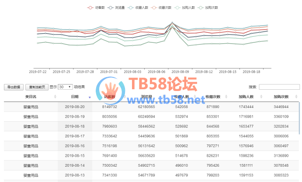
Task: Sort by 加购人数 column sort arrows
Action: click(x=261, y=97)
